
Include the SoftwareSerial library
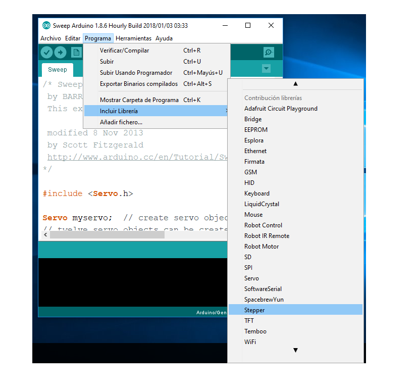pos(295,289)
